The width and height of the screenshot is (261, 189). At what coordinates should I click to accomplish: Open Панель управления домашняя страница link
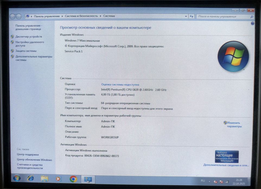[x=29, y=27]
